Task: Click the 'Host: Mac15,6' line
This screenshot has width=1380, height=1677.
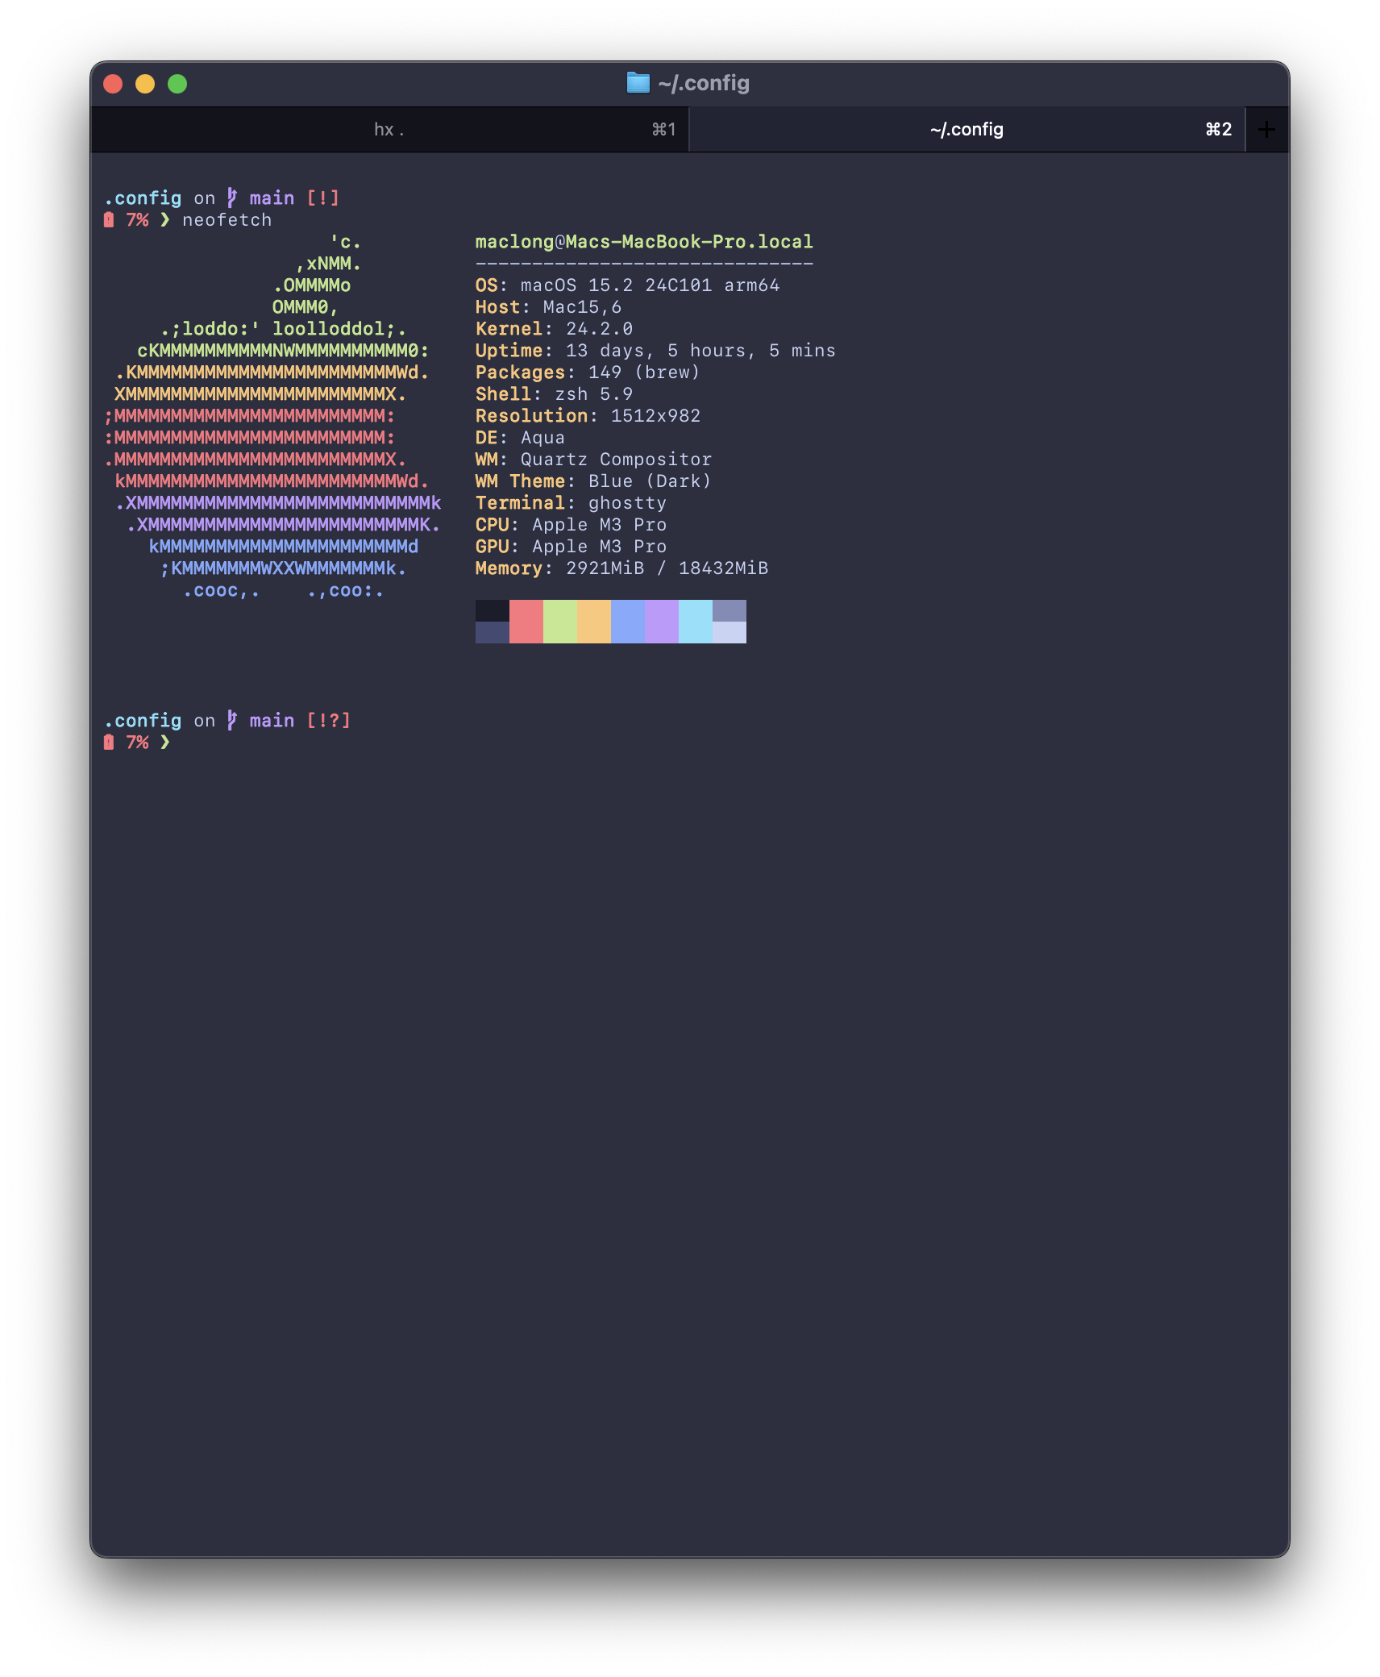Action: [548, 307]
